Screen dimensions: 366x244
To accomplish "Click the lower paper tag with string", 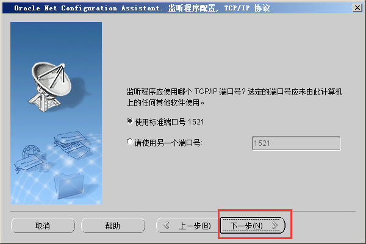I will [29, 165].
